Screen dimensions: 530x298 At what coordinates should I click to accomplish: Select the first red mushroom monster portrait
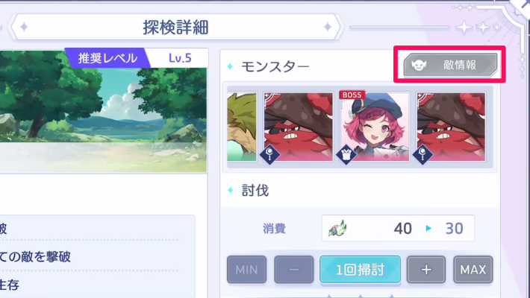click(x=298, y=127)
